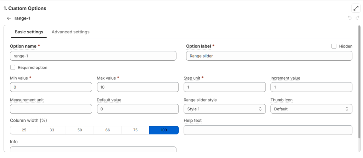Set column width to 50
This screenshot has width=363, height=158.
80,130
